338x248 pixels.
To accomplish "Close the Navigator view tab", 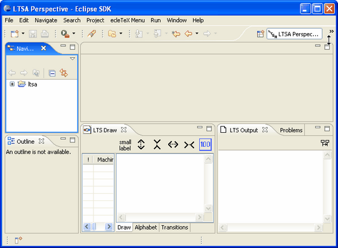I will (43, 48).
